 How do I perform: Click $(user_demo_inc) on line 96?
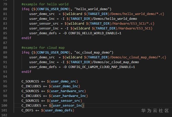coord(65,86)
